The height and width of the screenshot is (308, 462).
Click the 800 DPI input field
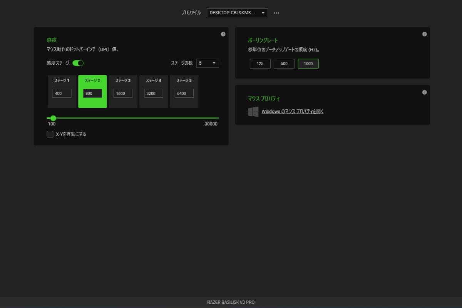pos(92,93)
